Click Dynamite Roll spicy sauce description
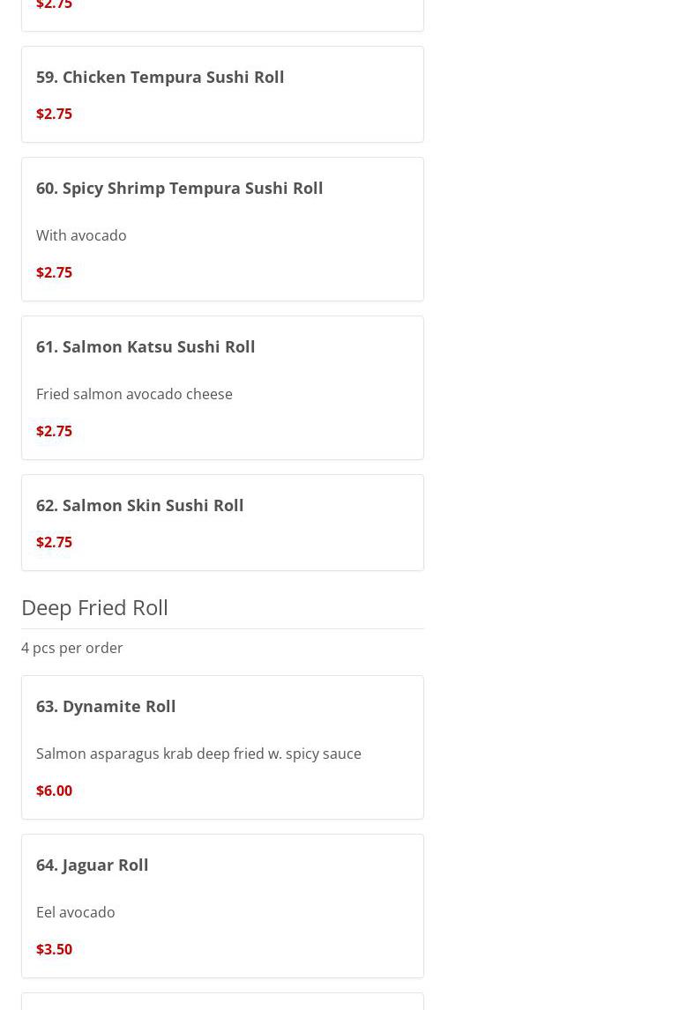679x1010 pixels. click(x=198, y=754)
